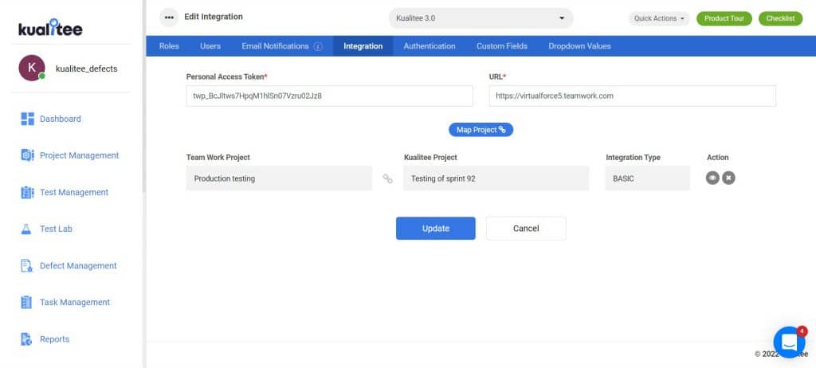The image size is (816, 368).
Task: Open the three-dots menu beside Edit Integration
Action: [x=169, y=18]
